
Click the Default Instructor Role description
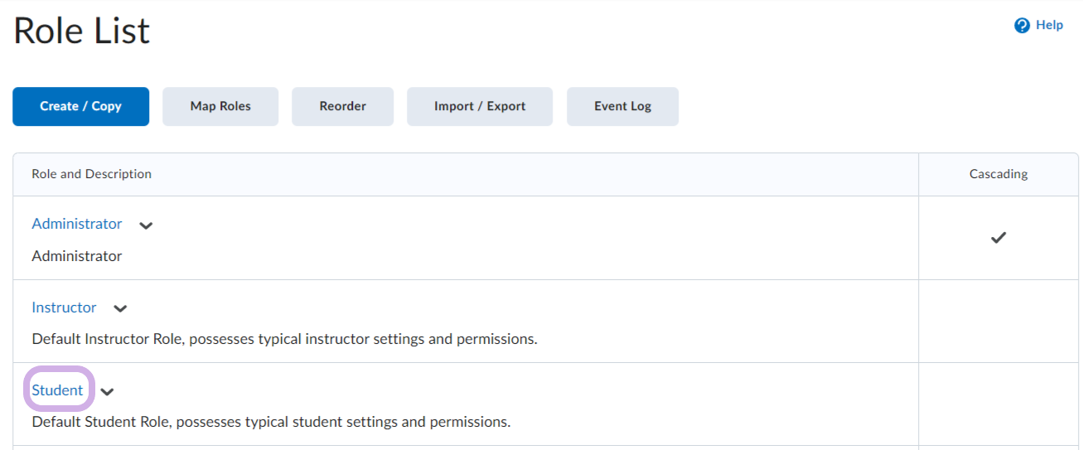[284, 339]
